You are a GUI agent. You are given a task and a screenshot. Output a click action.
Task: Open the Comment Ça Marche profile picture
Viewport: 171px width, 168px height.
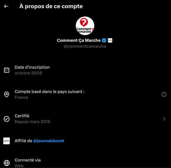point(85,26)
